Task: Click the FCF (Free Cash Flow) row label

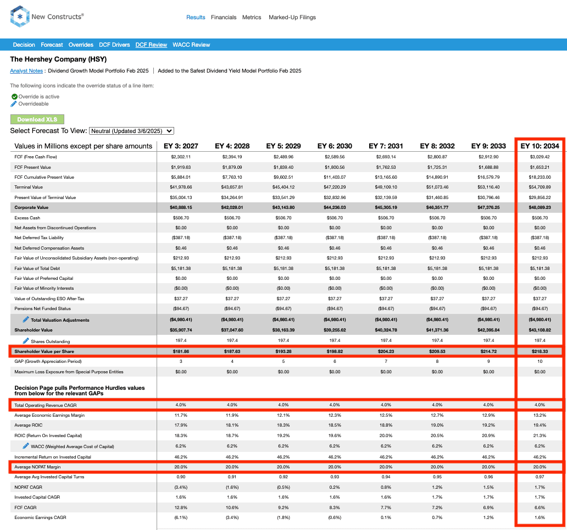Action: [35, 157]
